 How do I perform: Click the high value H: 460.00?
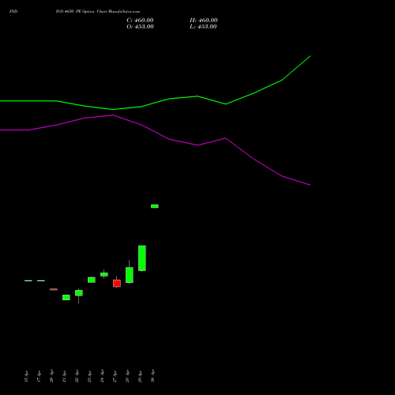(204, 21)
